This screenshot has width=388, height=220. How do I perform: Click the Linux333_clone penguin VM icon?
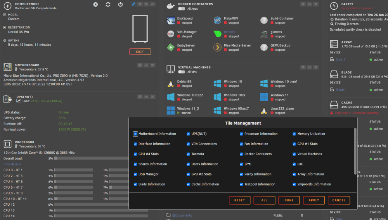click(x=264, y=111)
